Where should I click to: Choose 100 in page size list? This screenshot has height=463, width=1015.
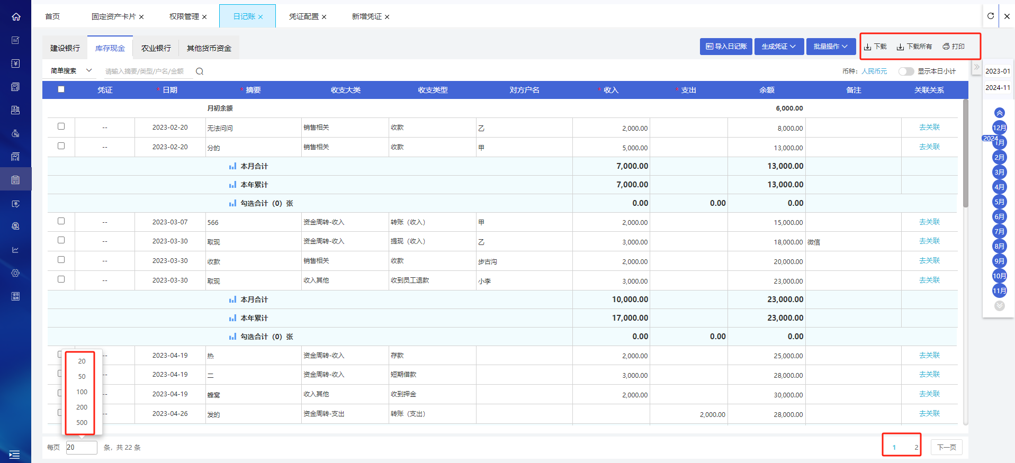pos(82,392)
